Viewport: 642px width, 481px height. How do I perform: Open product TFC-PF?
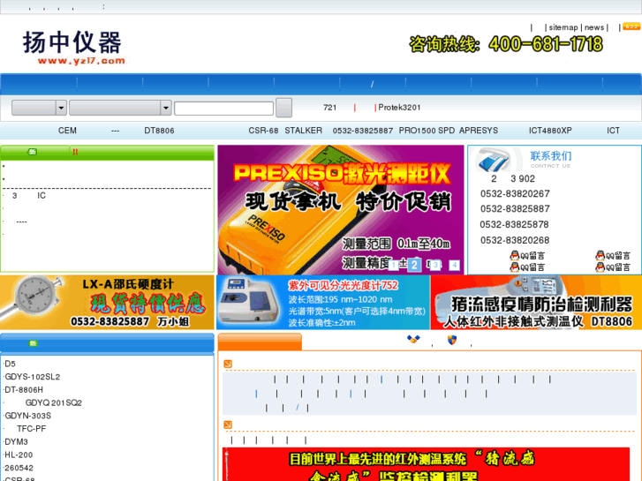[x=32, y=429]
